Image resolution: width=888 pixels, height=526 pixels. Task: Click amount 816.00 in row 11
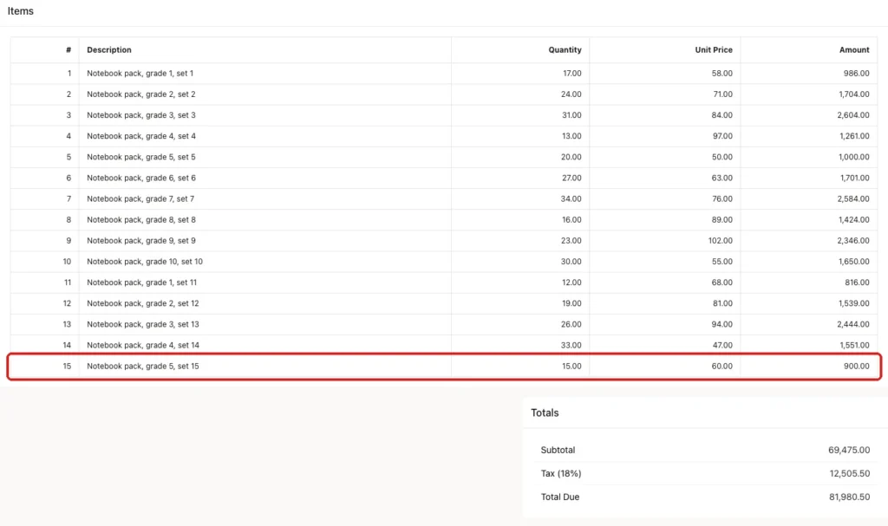pyautogui.click(x=858, y=282)
